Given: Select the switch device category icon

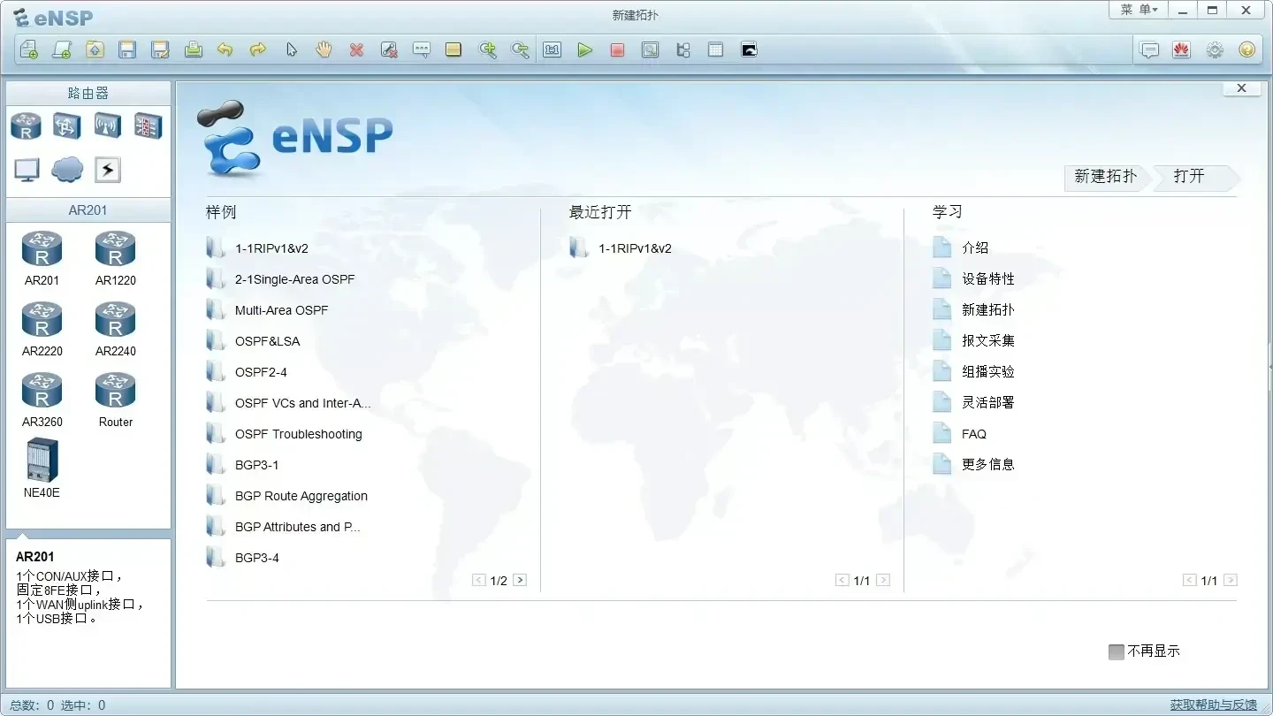Looking at the screenshot, I should (x=67, y=126).
